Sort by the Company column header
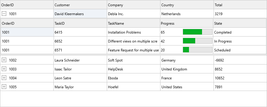Image resolution: width=267 pixels, height=107 pixels. pyautogui.click(x=134, y=5)
